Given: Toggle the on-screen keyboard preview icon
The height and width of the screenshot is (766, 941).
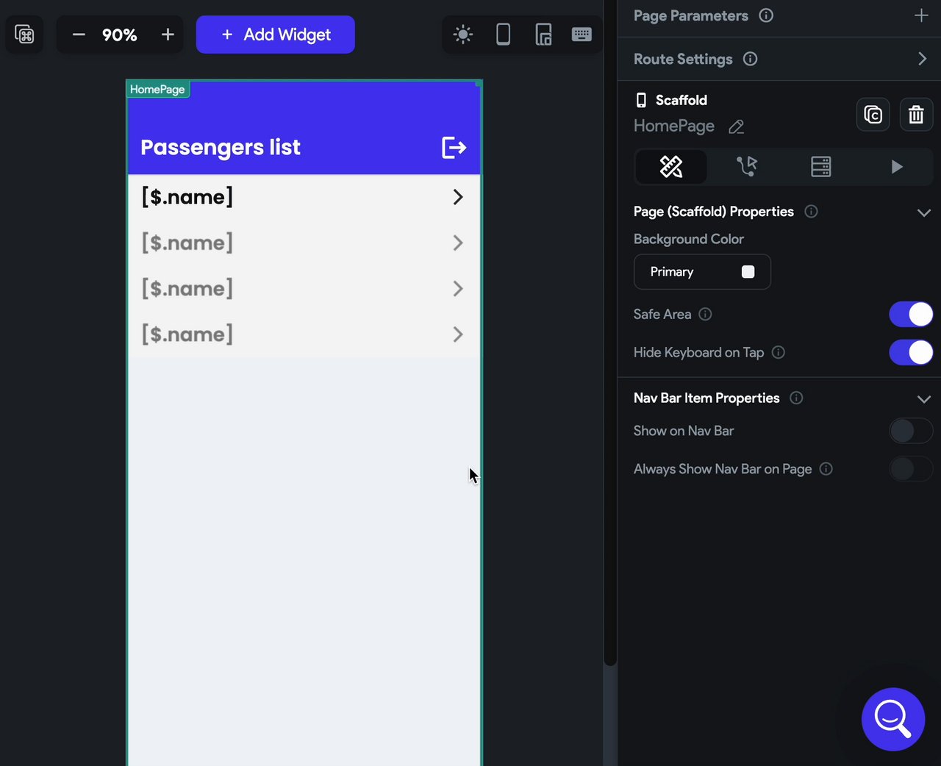Looking at the screenshot, I should click(582, 35).
